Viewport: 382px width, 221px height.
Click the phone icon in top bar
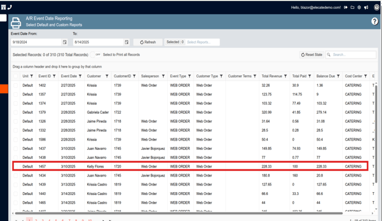point(10,7)
